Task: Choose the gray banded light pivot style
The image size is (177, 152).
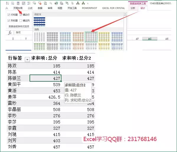Action: (x=52, y=37)
